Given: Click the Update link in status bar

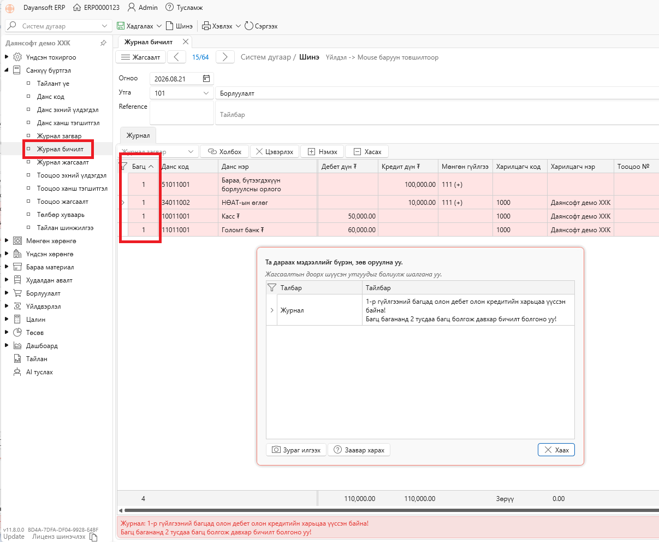Looking at the screenshot, I should pyautogui.click(x=14, y=537).
